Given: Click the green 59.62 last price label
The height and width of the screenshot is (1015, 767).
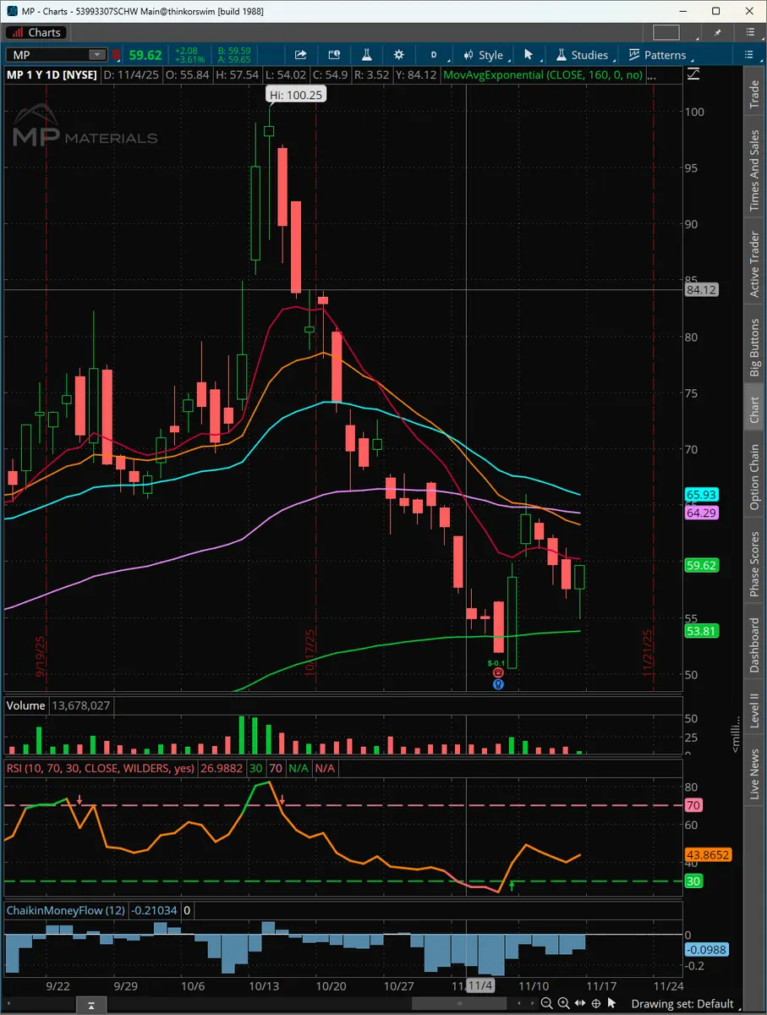Looking at the screenshot, I should [702, 566].
